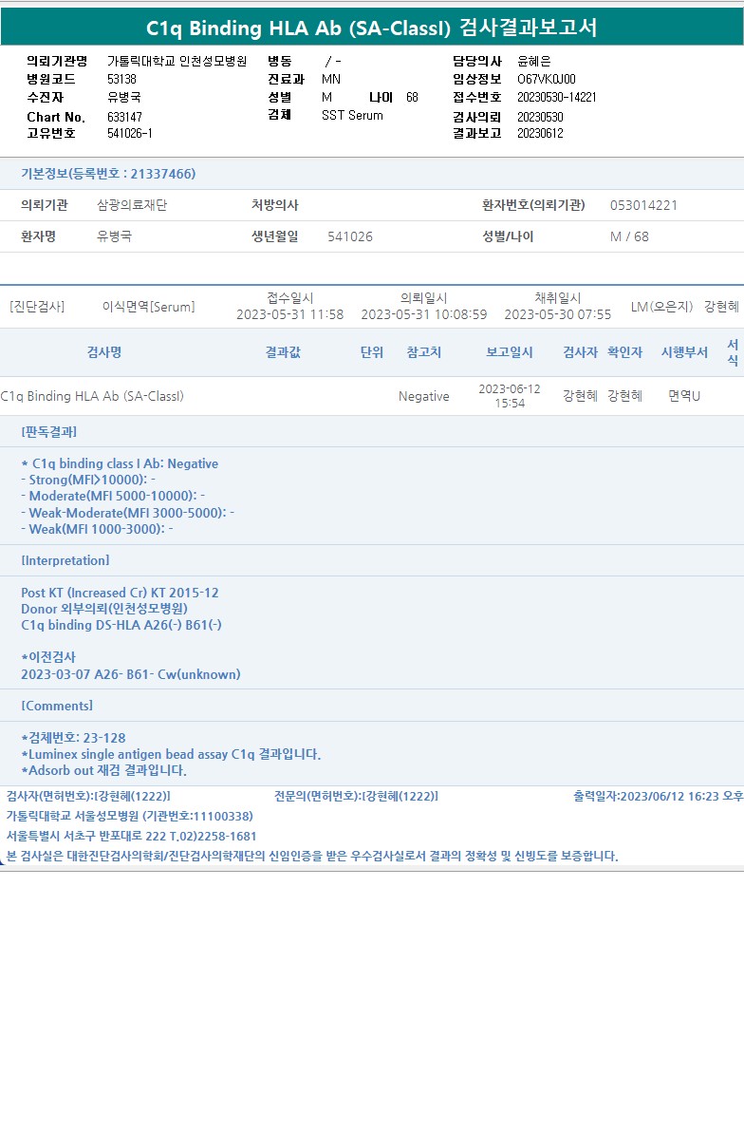Screen dimensions: 744x1132
Task: Click line '*Luminex single antigen bead assay C1q 결과입니다.'
Action: (171, 754)
